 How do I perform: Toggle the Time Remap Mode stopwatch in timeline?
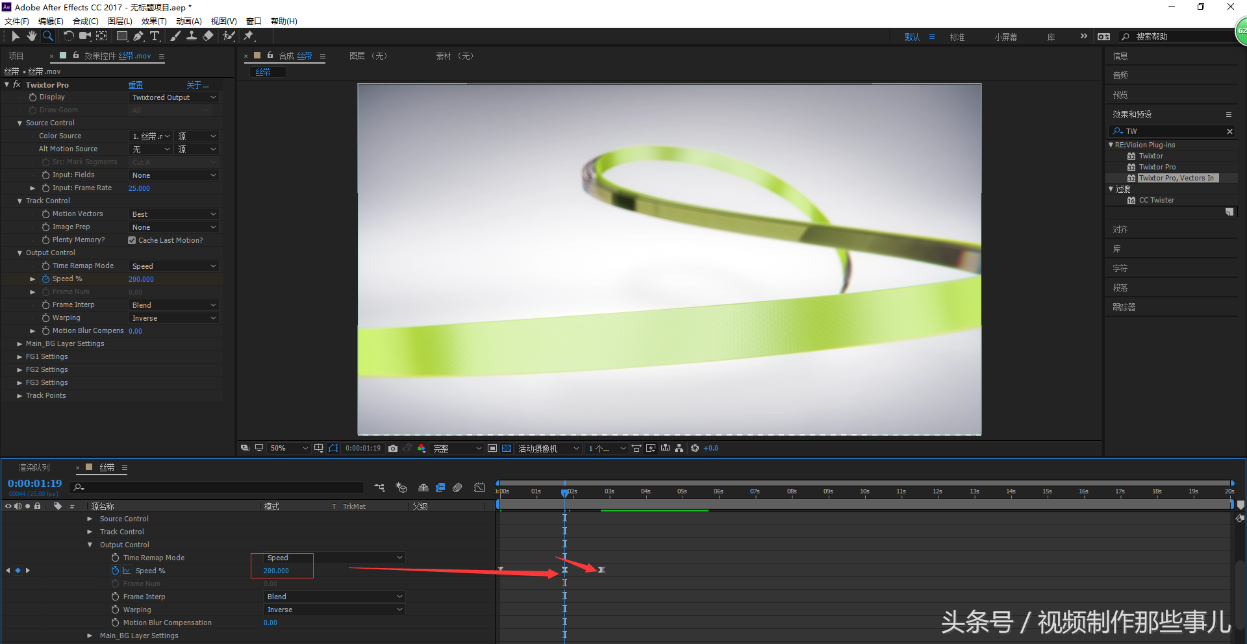click(116, 558)
